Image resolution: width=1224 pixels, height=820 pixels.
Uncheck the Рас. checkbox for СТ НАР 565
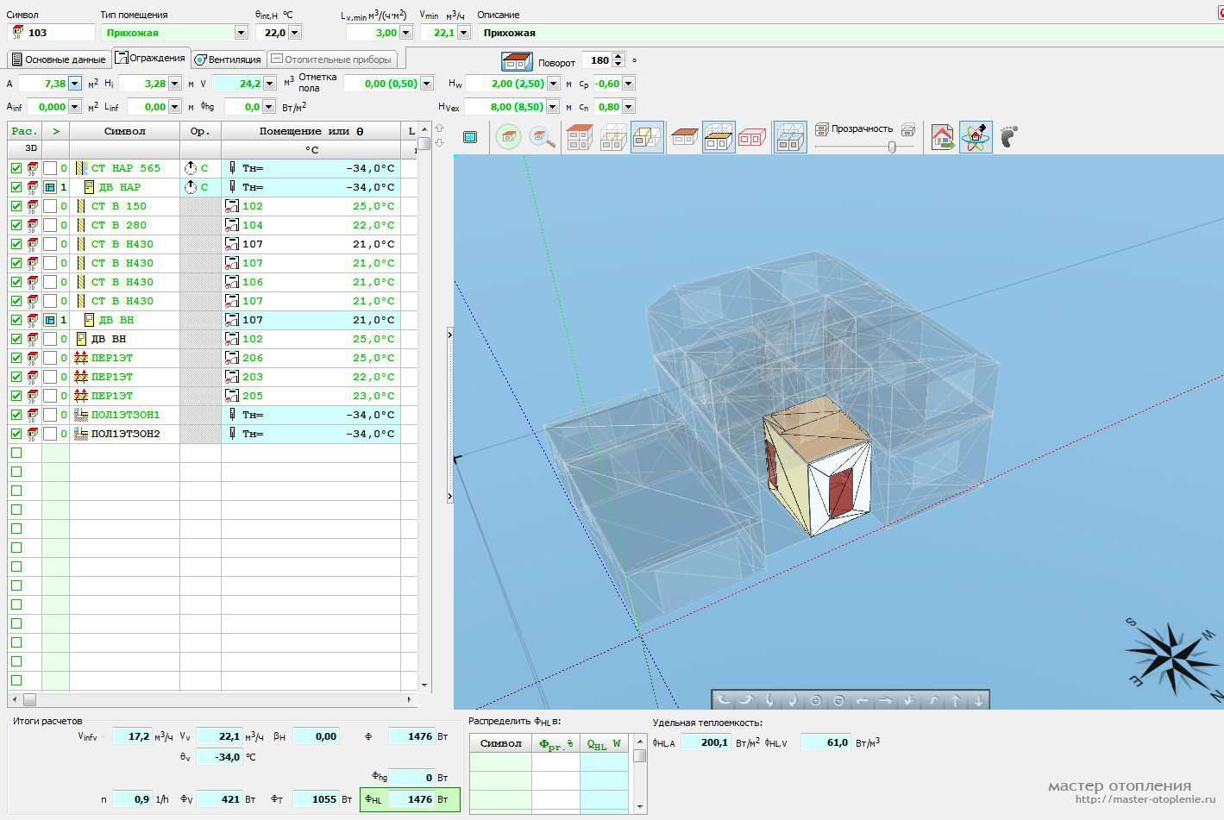pyautogui.click(x=16, y=168)
